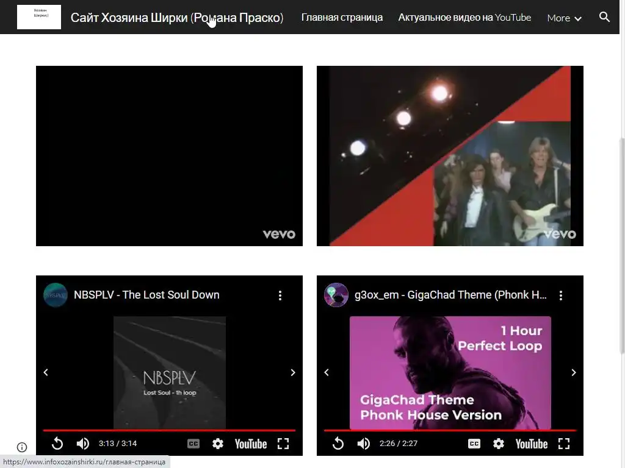Click the GigaChad video progress bar

click(x=450, y=430)
